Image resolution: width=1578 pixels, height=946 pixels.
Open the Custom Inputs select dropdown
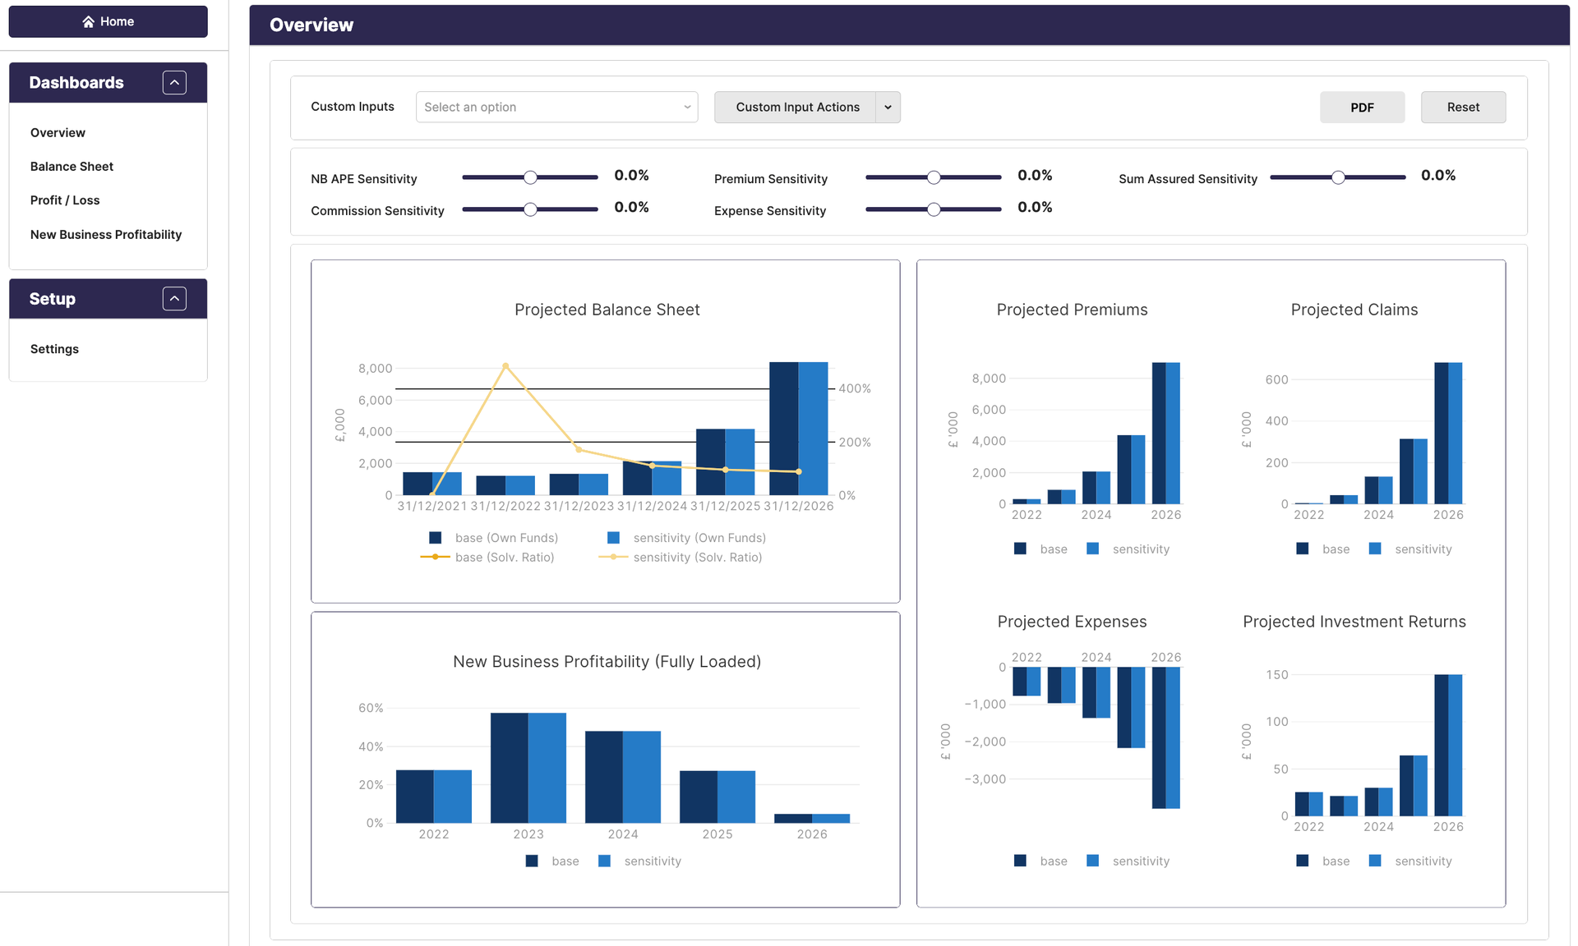[x=556, y=108]
